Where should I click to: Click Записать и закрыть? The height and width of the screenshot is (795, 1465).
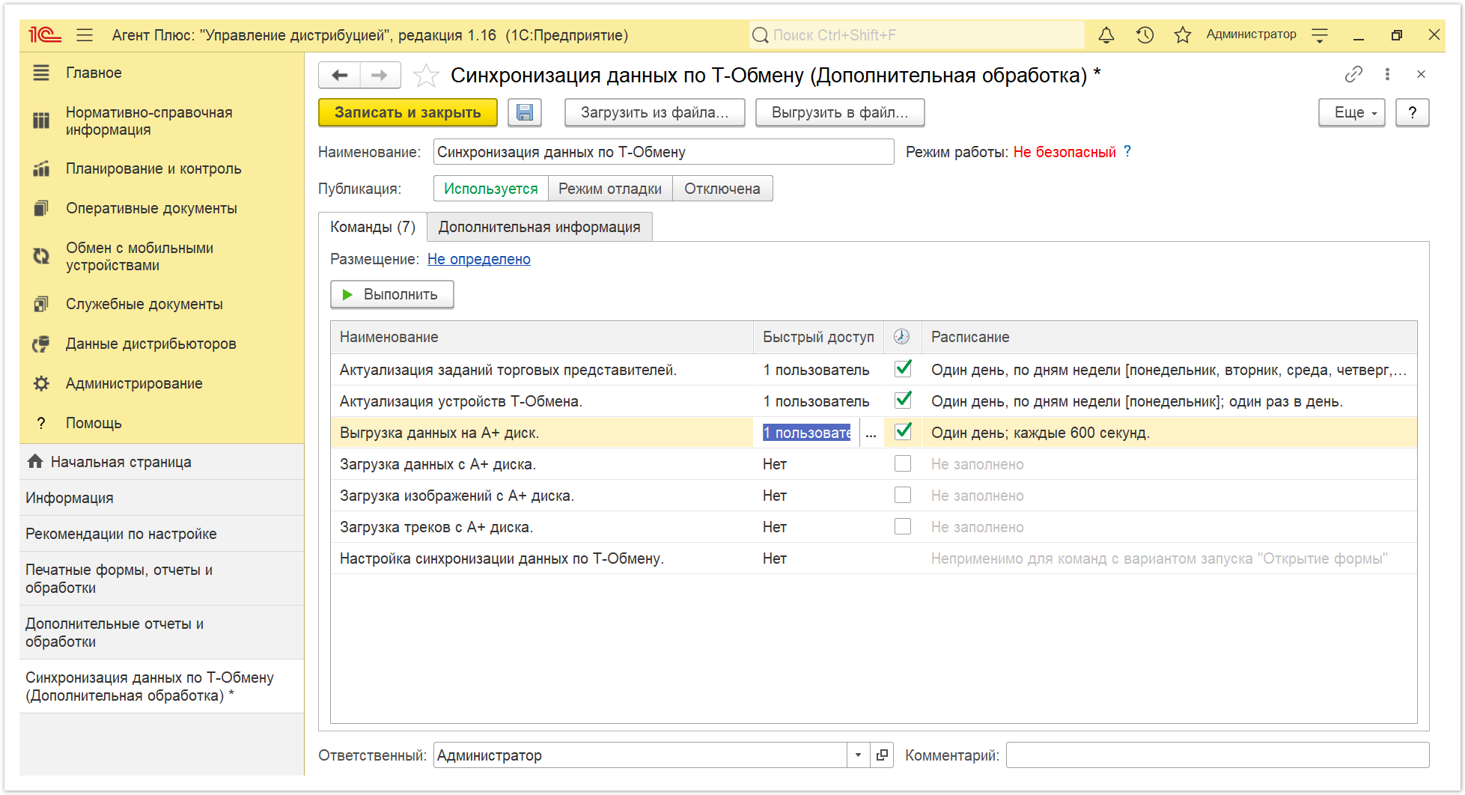[408, 112]
